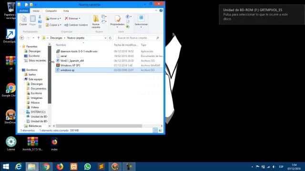Refresh the current folder

point(110,38)
